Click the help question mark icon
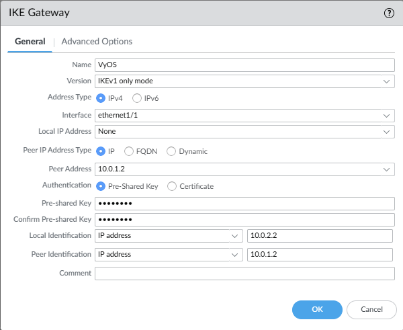This screenshot has height=330, width=403. click(x=388, y=13)
